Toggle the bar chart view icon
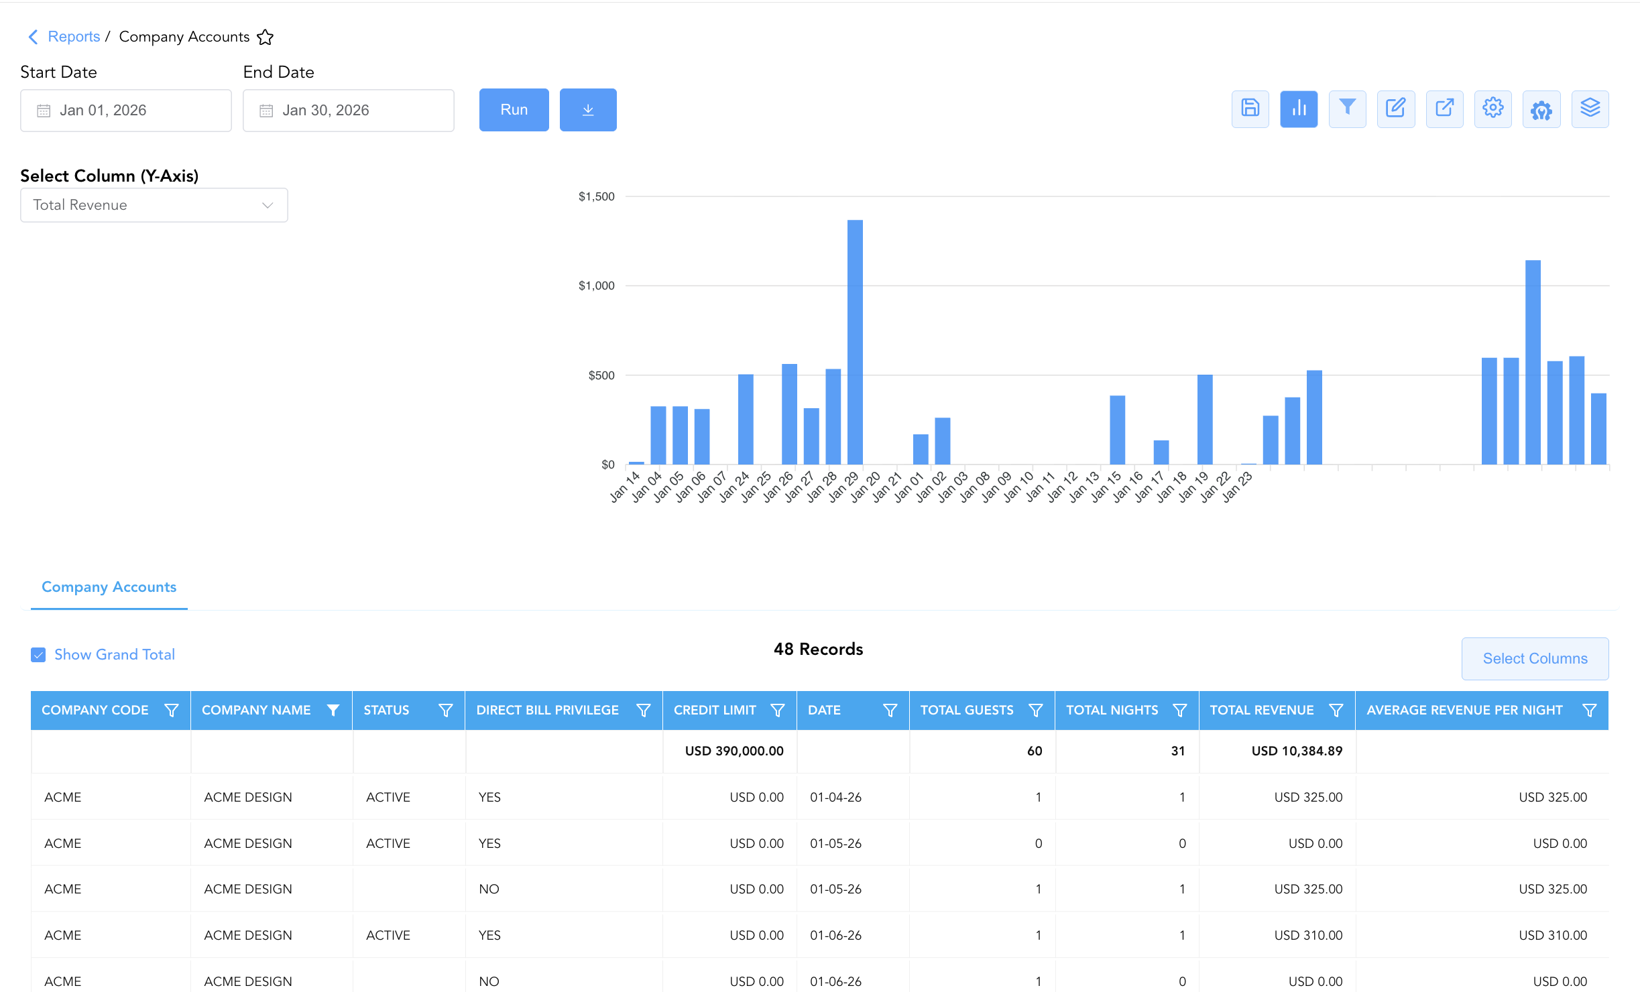1640x992 pixels. pos(1299,109)
